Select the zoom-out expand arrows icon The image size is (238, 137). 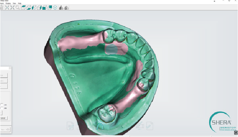[13, 8]
